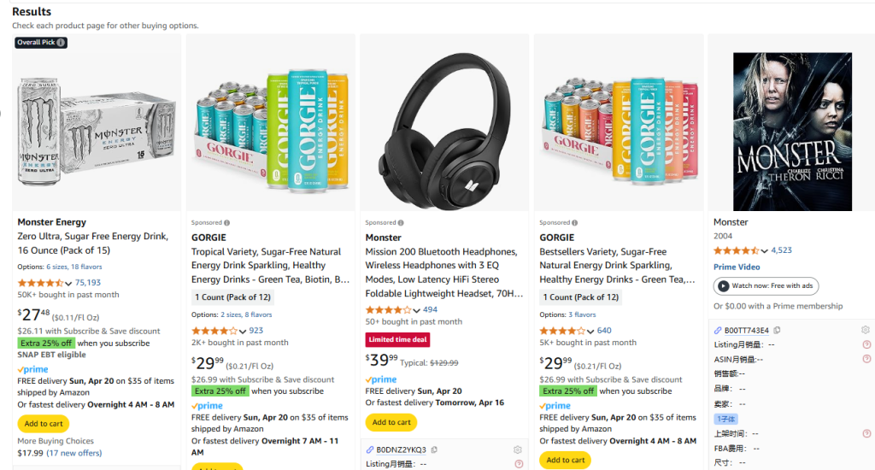Open settings gear in B00TT743E4 data panel
875x470 pixels.
(x=865, y=330)
